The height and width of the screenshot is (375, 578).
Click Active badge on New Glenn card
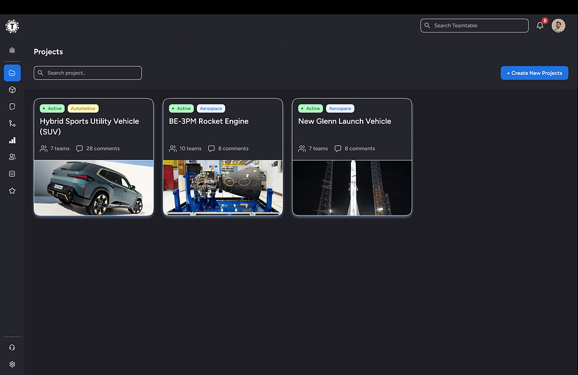[311, 108]
